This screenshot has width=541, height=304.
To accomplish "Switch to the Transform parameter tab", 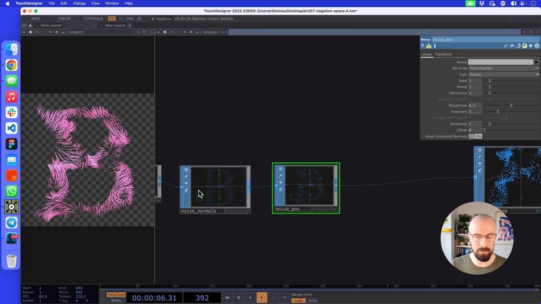I will 443,54.
